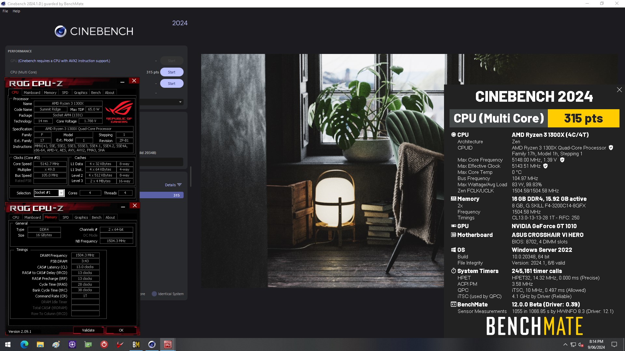The width and height of the screenshot is (625, 351).
Task: Click the Microsoft Edge taskbar icon
Action: [x=24, y=344]
